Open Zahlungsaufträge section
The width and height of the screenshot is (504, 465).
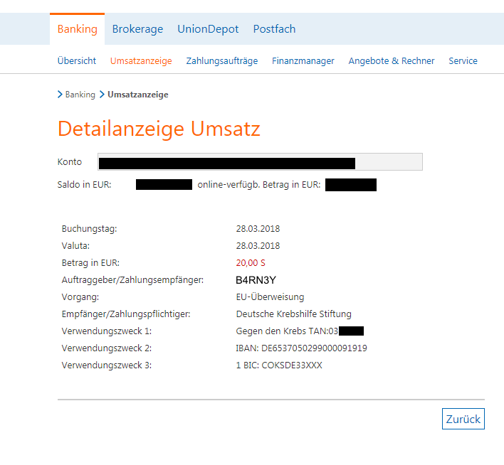click(x=222, y=60)
